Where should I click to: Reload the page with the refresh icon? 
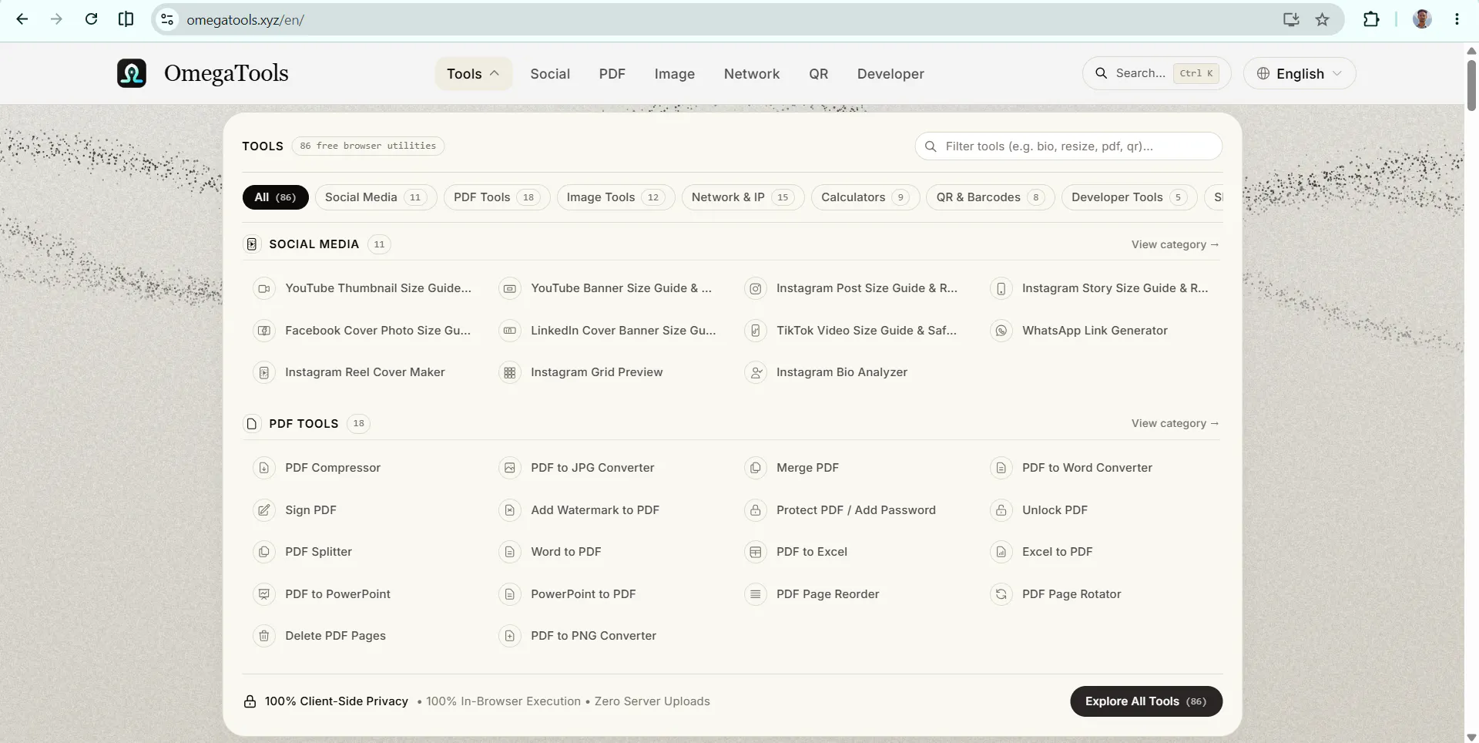(x=91, y=19)
